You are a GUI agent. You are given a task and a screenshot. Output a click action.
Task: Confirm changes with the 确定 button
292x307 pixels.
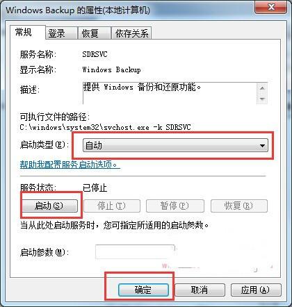[143, 290]
